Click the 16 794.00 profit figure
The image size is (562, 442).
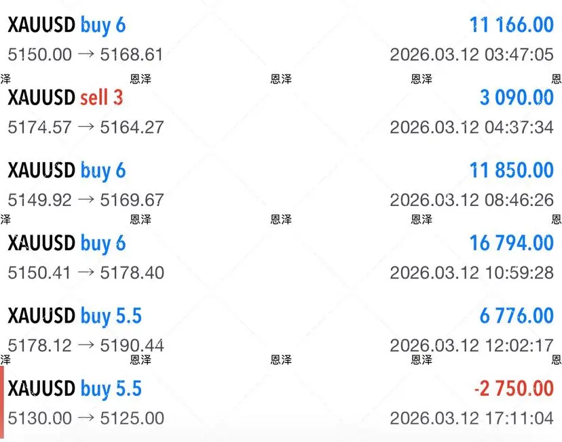coord(511,243)
